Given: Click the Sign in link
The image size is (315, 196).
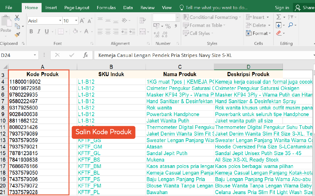Looking at the screenshot, I should pyautogui.click(x=282, y=8).
